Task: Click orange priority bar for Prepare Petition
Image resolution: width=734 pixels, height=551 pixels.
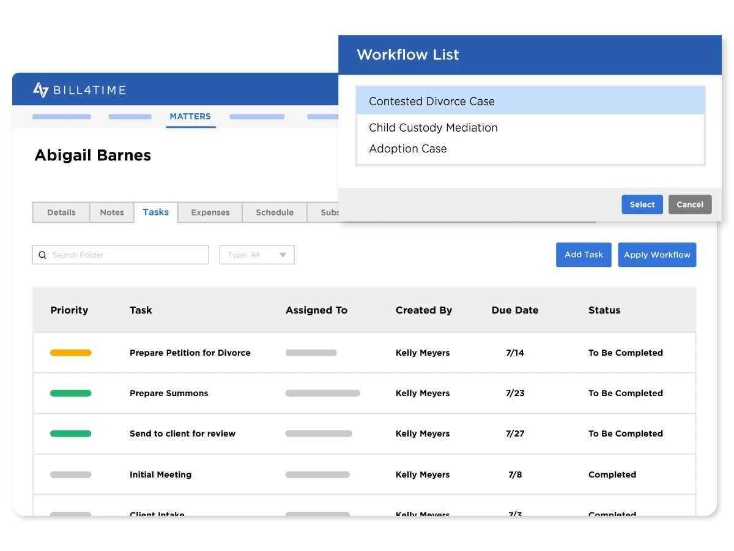Action: (70, 353)
